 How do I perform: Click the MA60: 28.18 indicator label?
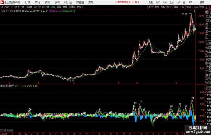click(x=69, y=11)
